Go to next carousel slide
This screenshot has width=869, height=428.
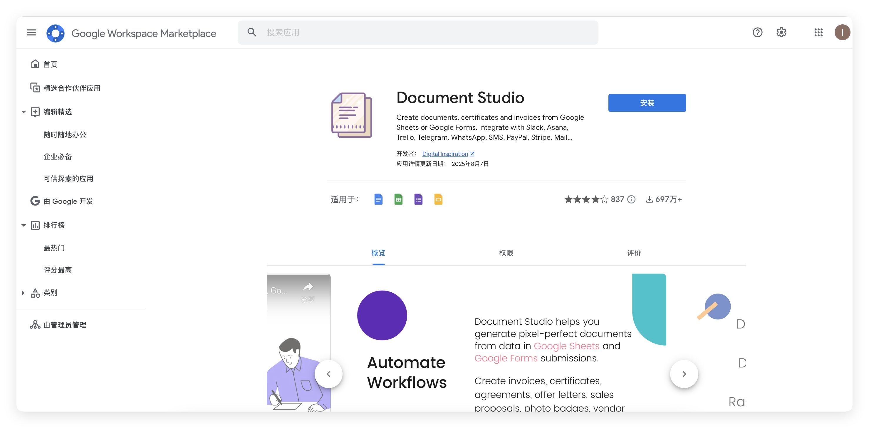coord(684,374)
